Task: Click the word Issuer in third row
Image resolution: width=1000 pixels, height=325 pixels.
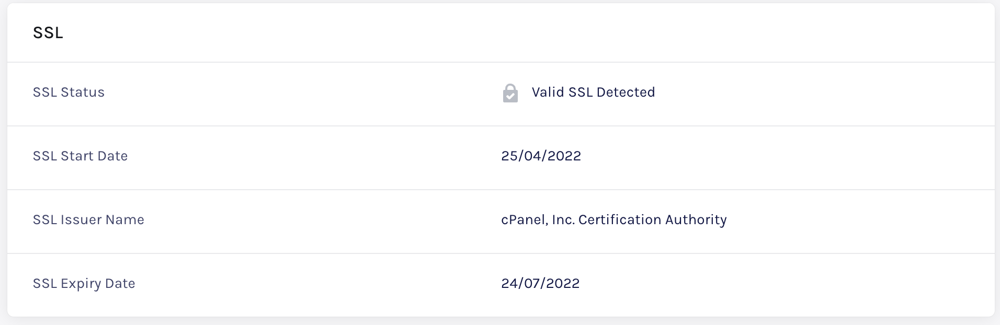Action: (x=81, y=219)
